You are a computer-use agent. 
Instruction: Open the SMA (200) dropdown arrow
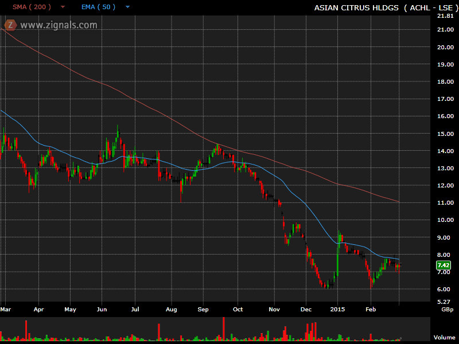point(63,7)
